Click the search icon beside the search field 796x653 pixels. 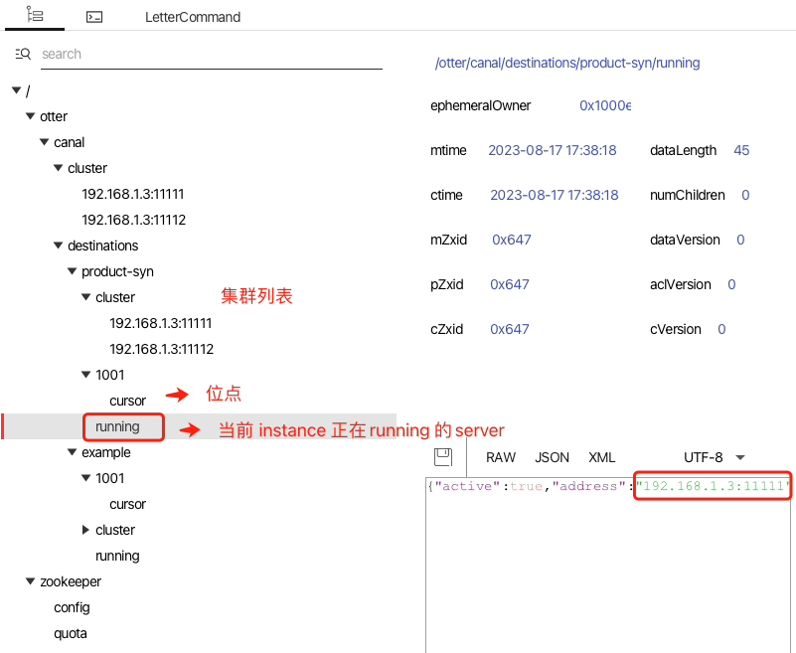[x=23, y=54]
